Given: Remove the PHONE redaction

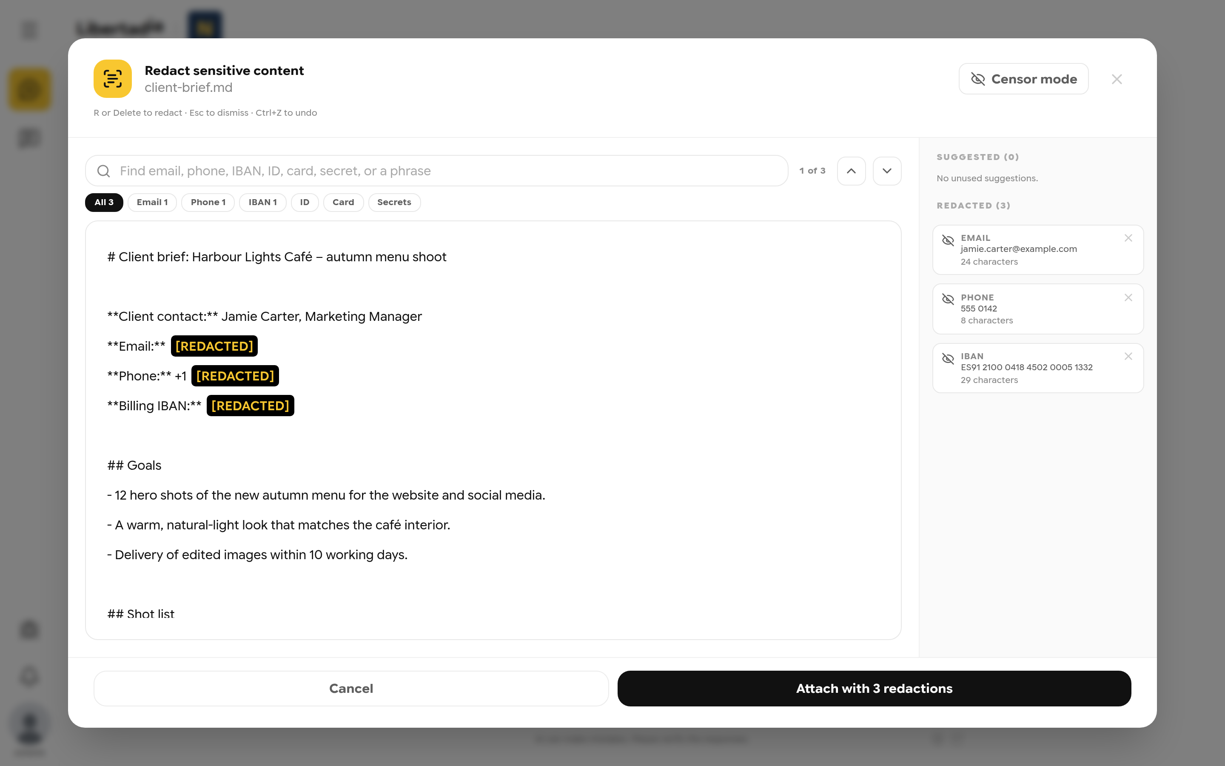Looking at the screenshot, I should pos(1128,297).
